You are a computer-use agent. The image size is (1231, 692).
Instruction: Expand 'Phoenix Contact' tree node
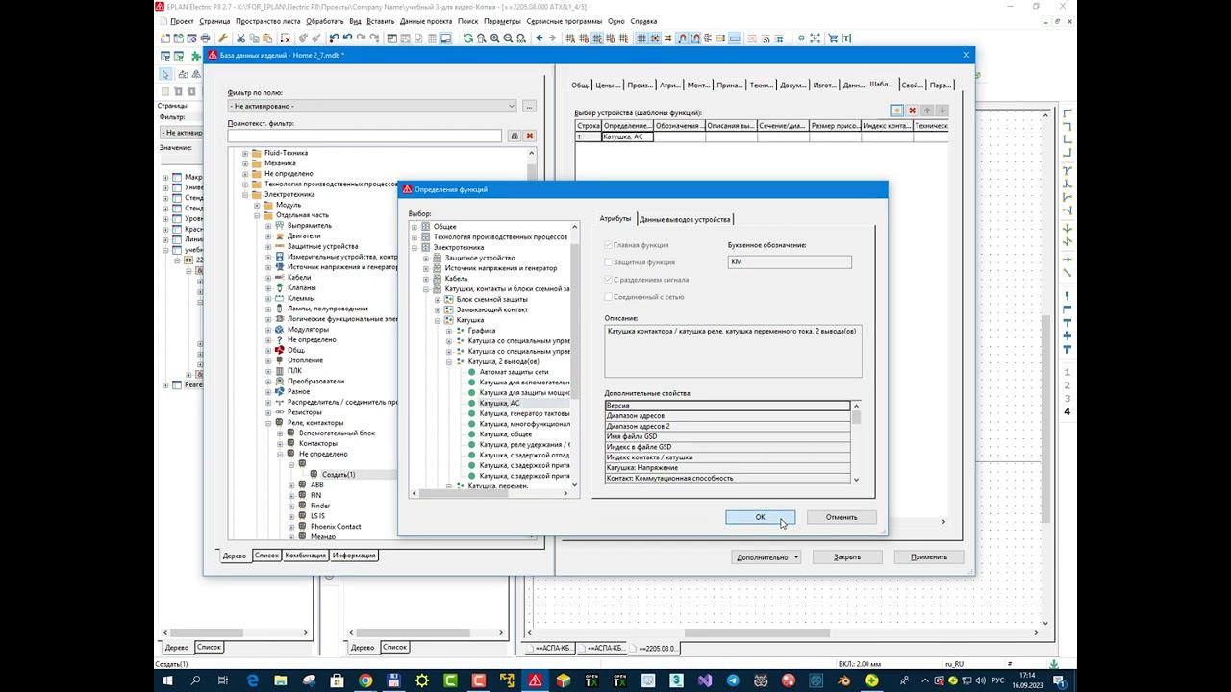pyautogui.click(x=291, y=527)
